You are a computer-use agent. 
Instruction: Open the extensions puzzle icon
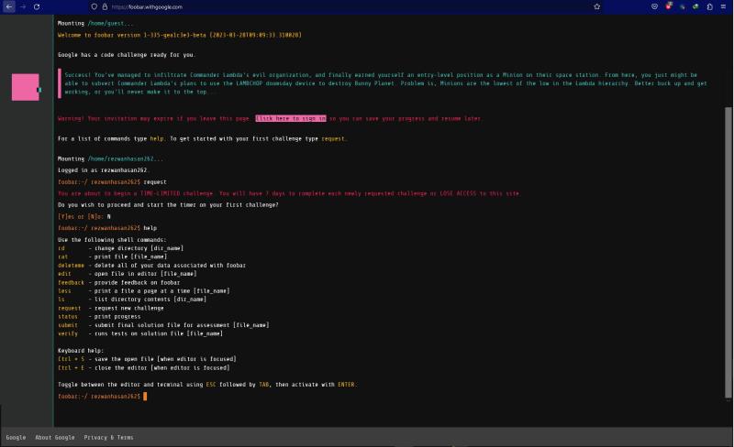(709, 6)
